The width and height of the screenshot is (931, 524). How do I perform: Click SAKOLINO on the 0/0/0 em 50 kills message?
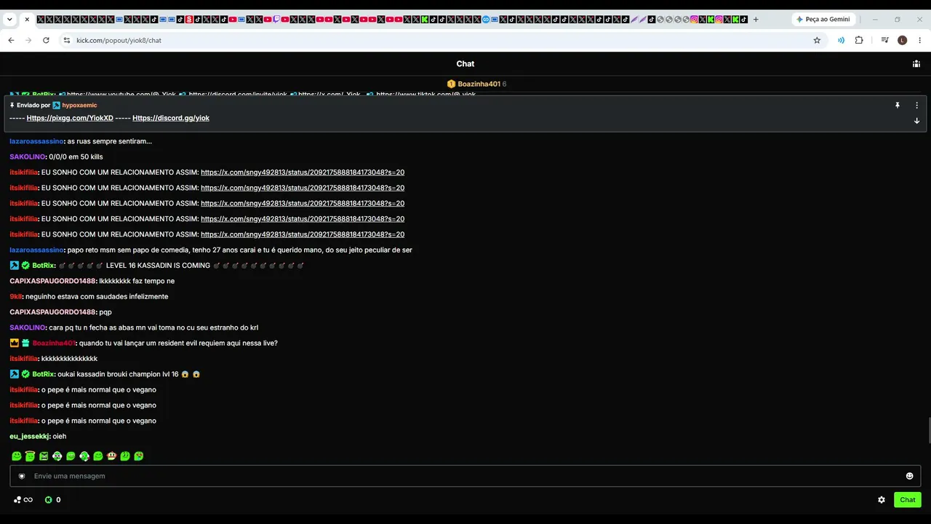pyautogui.click(x=28, y=157)
